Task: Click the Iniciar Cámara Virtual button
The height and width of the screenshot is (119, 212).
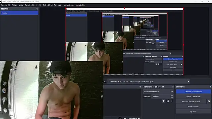Action: pyautogui.click(x=191, y=101)
